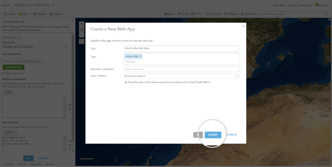332x167 pixels.
Task: Open the Contact Us footer link
Action: 49,164
